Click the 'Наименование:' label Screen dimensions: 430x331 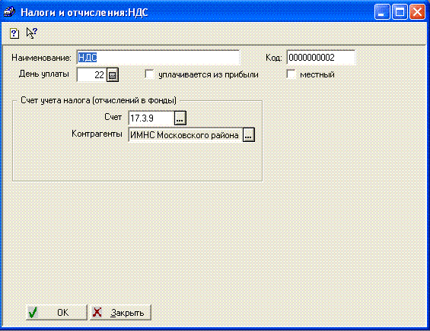(41, 58)
